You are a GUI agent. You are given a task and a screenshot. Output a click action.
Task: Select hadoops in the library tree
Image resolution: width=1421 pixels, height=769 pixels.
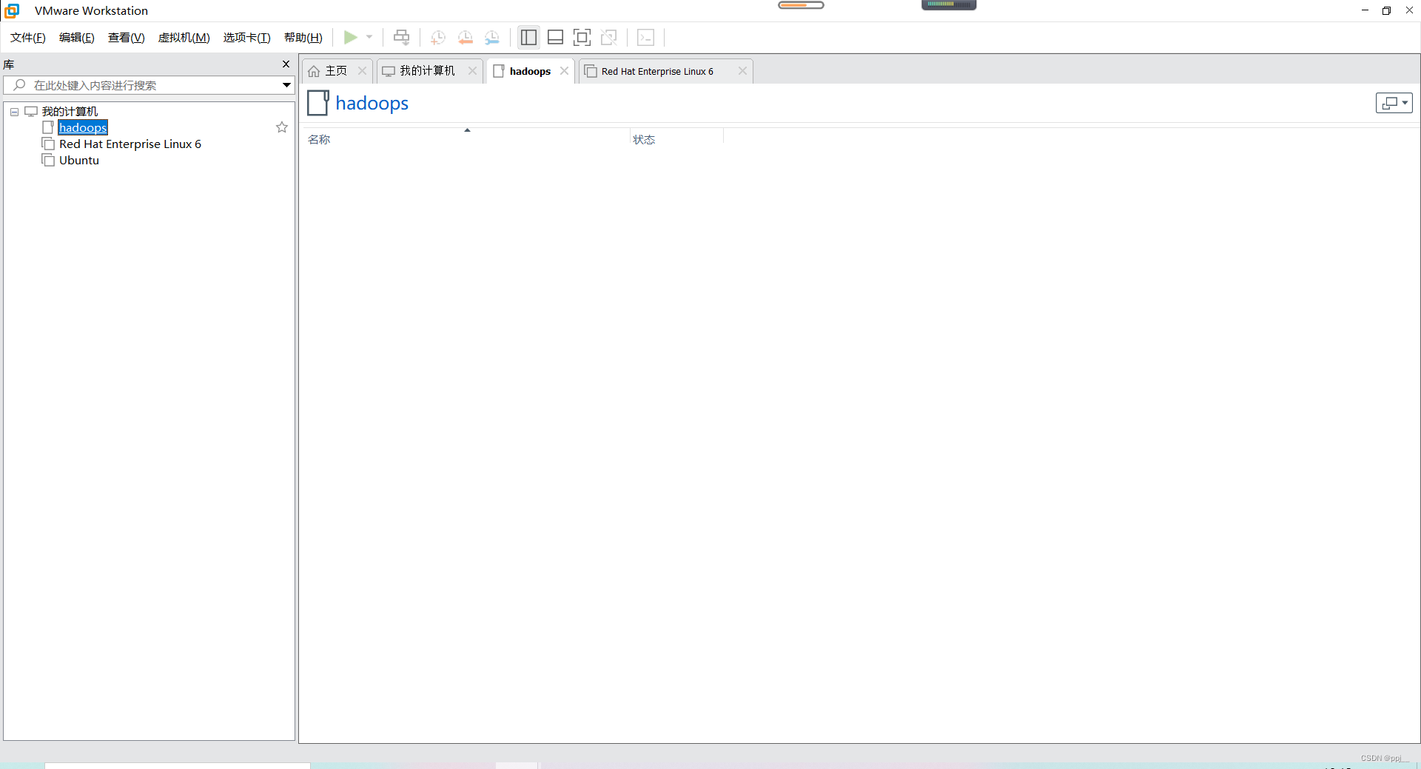[83, 128]
